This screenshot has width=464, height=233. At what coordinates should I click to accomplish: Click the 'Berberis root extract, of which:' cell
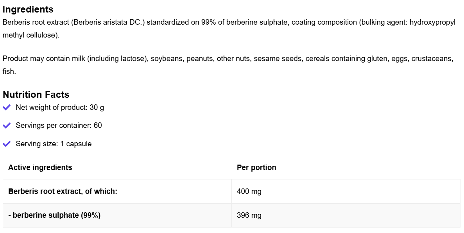(x=63, y=192)
